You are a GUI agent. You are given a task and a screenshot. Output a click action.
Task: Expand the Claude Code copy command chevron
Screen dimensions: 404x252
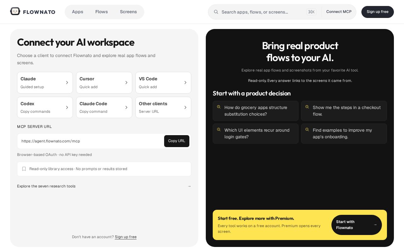coord(126,107)
